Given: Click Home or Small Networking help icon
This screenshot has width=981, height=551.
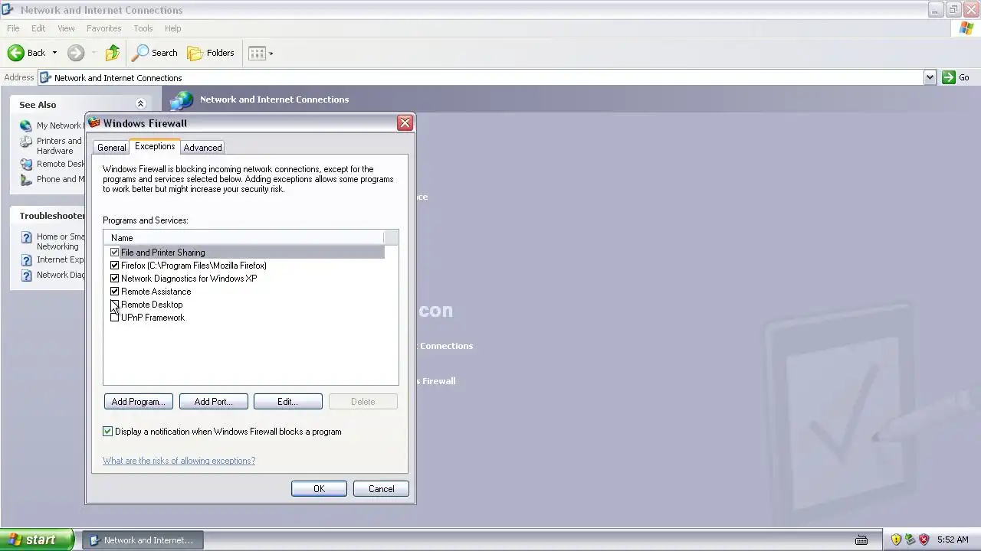Looking at the screenshot, I should [26, 238].
